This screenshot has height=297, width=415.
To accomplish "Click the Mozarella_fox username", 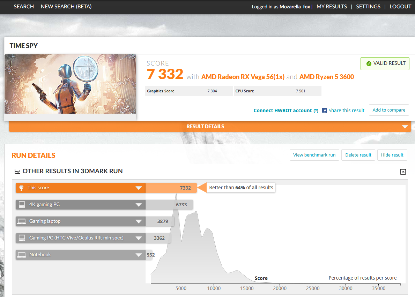I will click(x=295, y=7).
